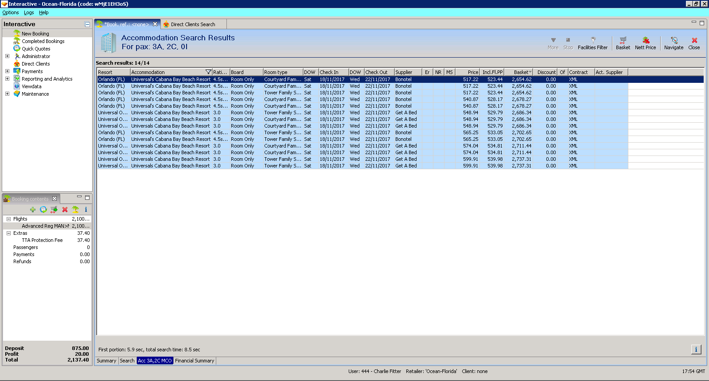Click the clock icon in Booking contents
The height and width of the screenshot is (381, 709).
(x=43, y=210)
